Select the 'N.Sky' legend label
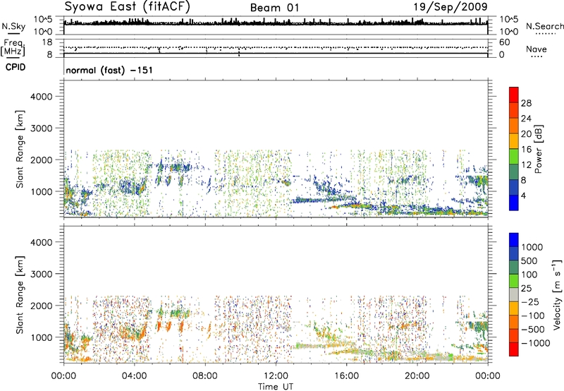The width and height of the screenshot is (564, 391). pos(13,26)
